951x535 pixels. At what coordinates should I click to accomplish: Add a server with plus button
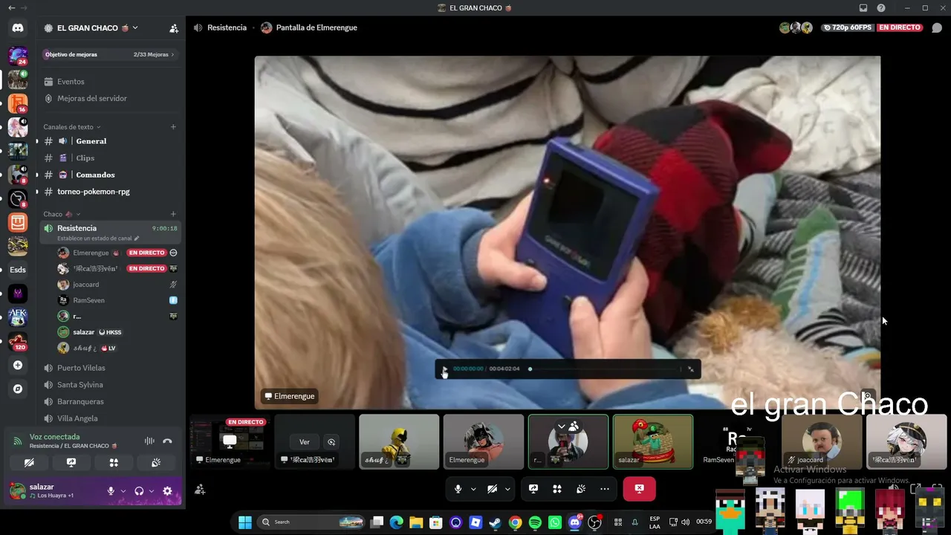[18, 366]
